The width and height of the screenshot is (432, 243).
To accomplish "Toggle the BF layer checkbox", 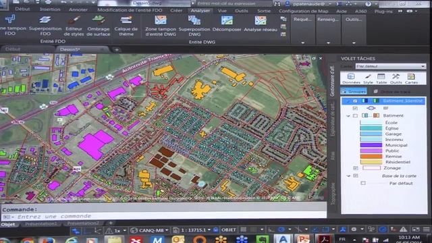I will click(x=355, y=108).
